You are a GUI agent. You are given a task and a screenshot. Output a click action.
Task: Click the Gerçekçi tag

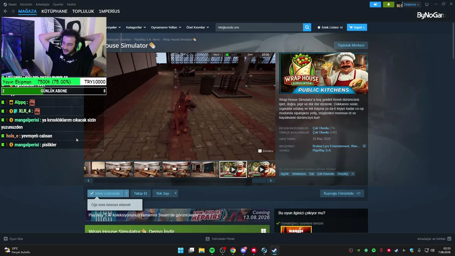click(343, 174)
